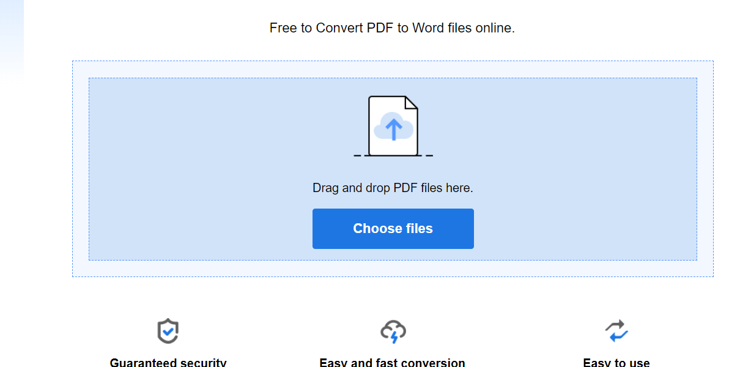Click the Easy and fast conversion heading

coord(392,362)
